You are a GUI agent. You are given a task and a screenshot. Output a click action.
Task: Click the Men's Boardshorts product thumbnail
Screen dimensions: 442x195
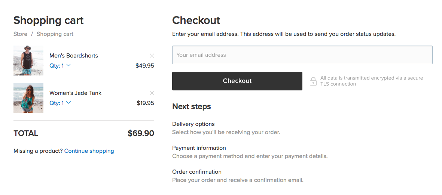[x=28, y=61]
